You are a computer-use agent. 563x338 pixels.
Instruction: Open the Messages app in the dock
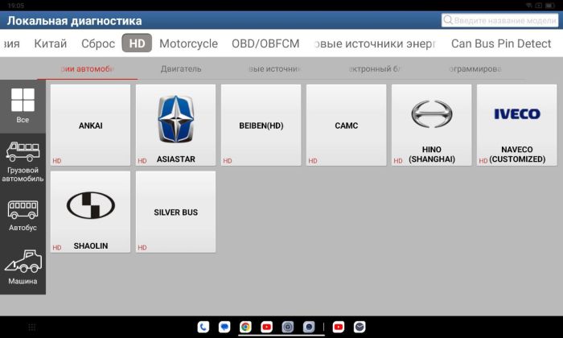(x=224, y=327)
